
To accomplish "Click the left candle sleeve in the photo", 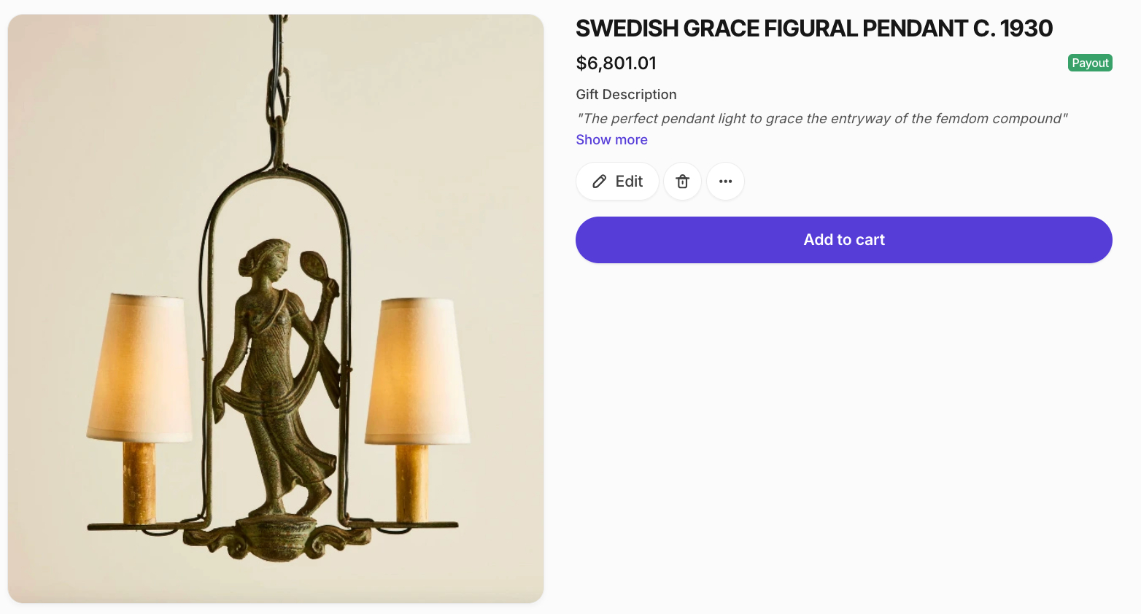I will [x=139, y=483].
